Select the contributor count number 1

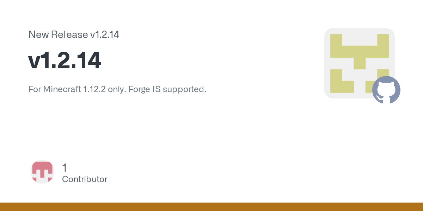pyautogui.click(x=65, y=168)
